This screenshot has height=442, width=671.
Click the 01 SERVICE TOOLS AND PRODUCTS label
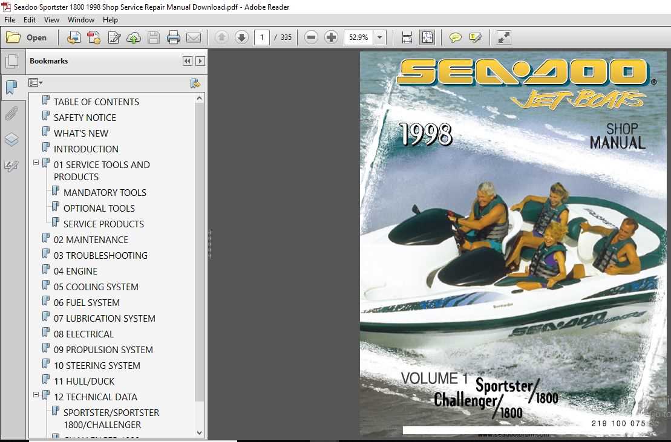click(102, 171)
